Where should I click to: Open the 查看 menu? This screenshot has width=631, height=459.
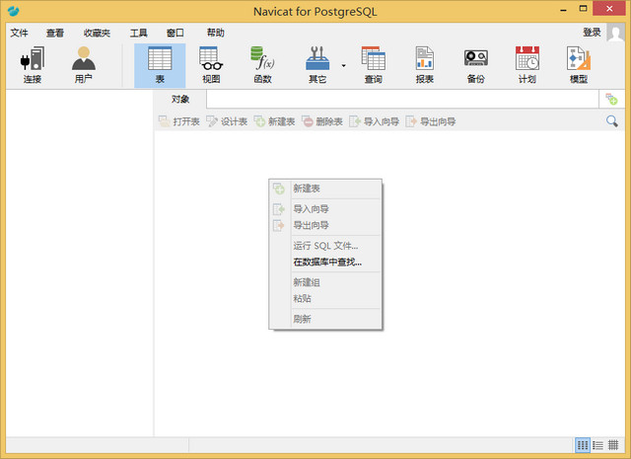click(55, 33)
